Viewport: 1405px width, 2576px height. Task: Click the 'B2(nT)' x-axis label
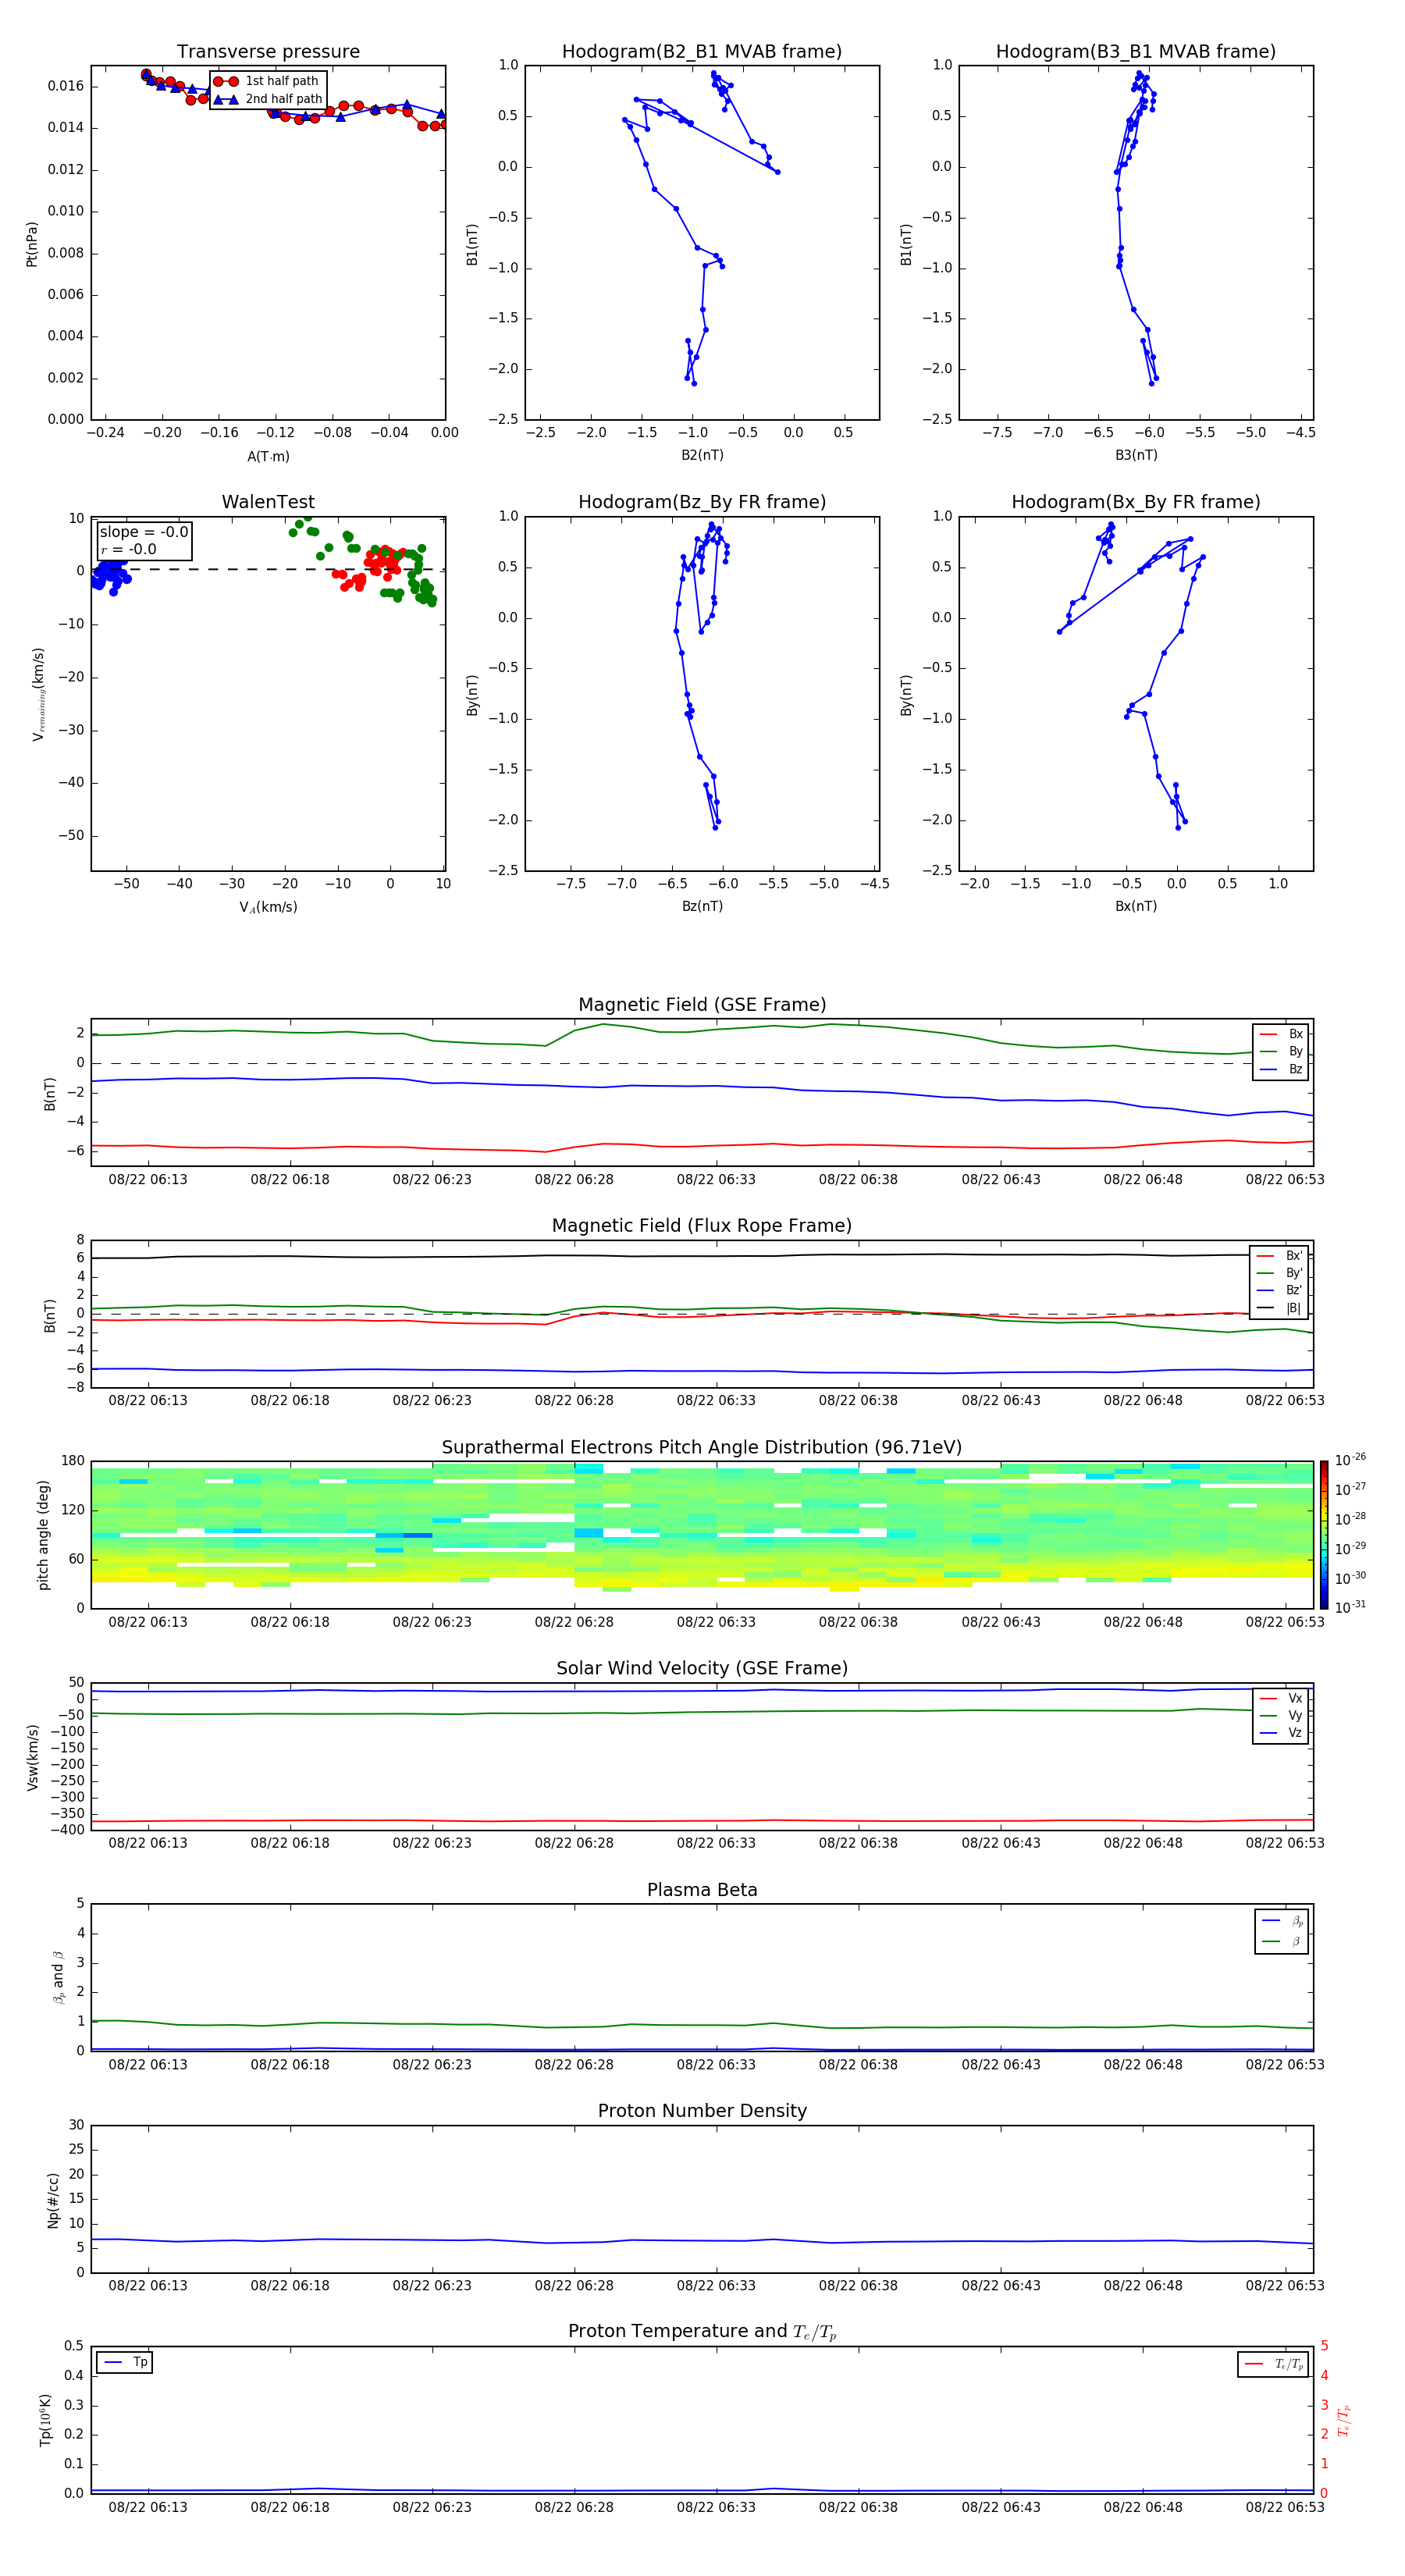[702, 455]
